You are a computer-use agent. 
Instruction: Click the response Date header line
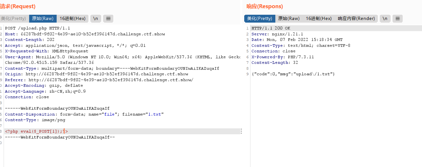pyautogui.click(x=297, y=40)
